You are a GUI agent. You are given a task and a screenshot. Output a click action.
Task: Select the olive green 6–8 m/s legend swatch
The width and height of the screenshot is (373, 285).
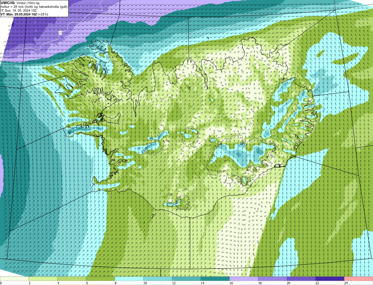click(x=101, y=279)
